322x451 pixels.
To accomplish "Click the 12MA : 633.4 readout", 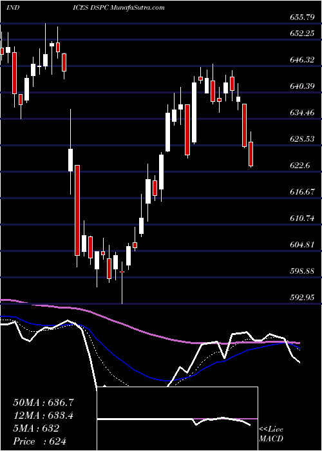I will click(43, 416).
